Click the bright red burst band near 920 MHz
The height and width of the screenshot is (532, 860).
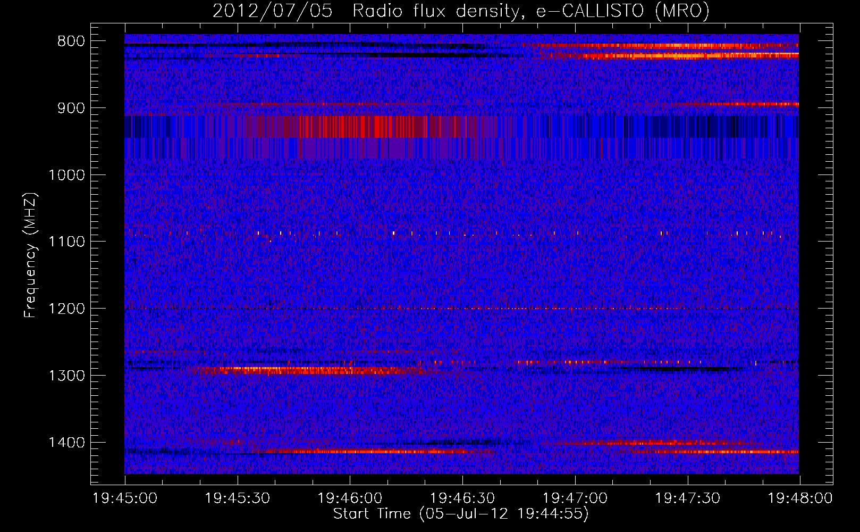[361, 127]
